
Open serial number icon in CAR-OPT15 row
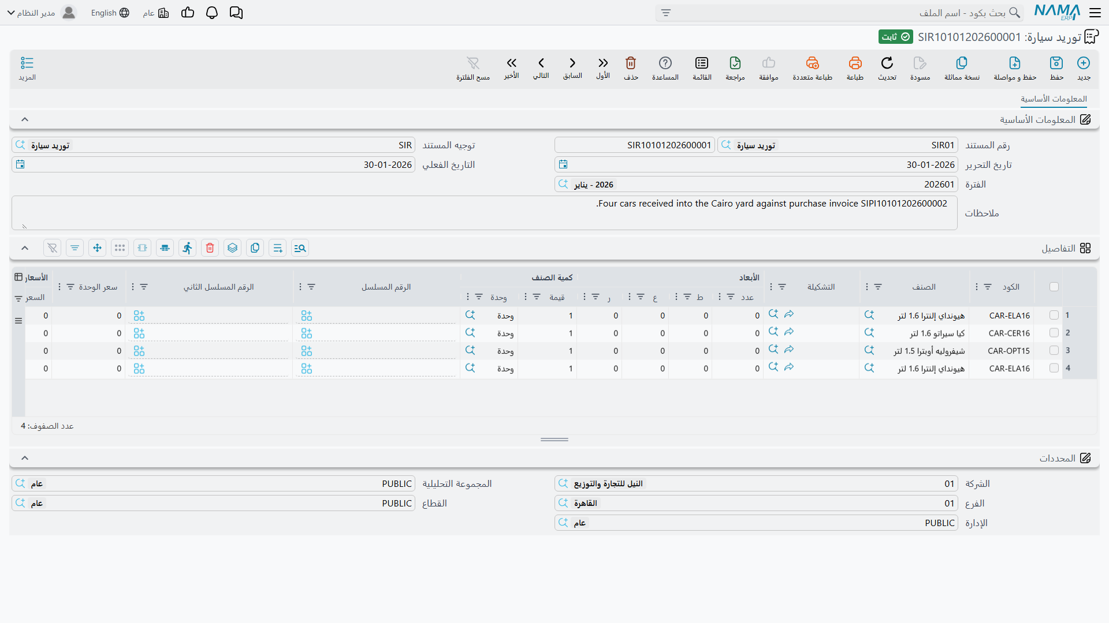tap(307, 351)
